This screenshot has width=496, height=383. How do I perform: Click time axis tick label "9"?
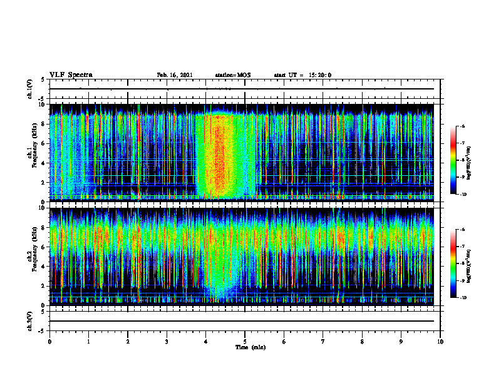pos(401,342)
